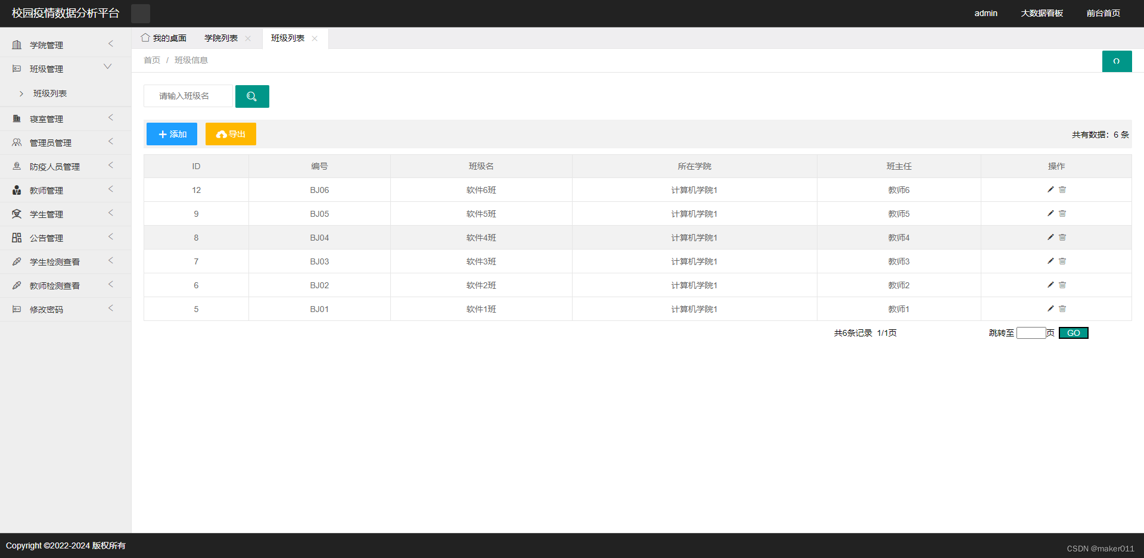Expand the 管理员管理 menu chevron
Viewport: 1144px width, 558px height.
pos(110,142)
